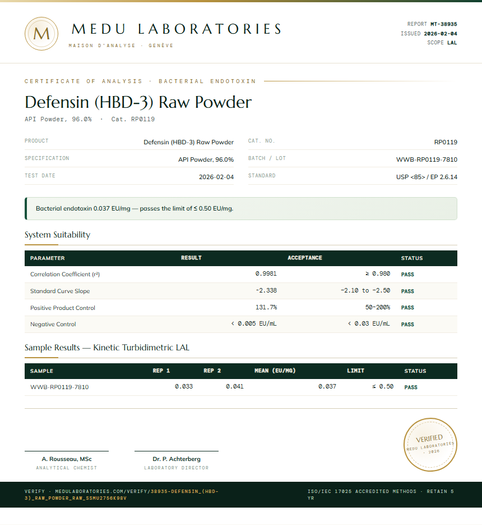Click PASS status for Negative Control row
This screenshot has width=482, height=525.
coord(407,325)
